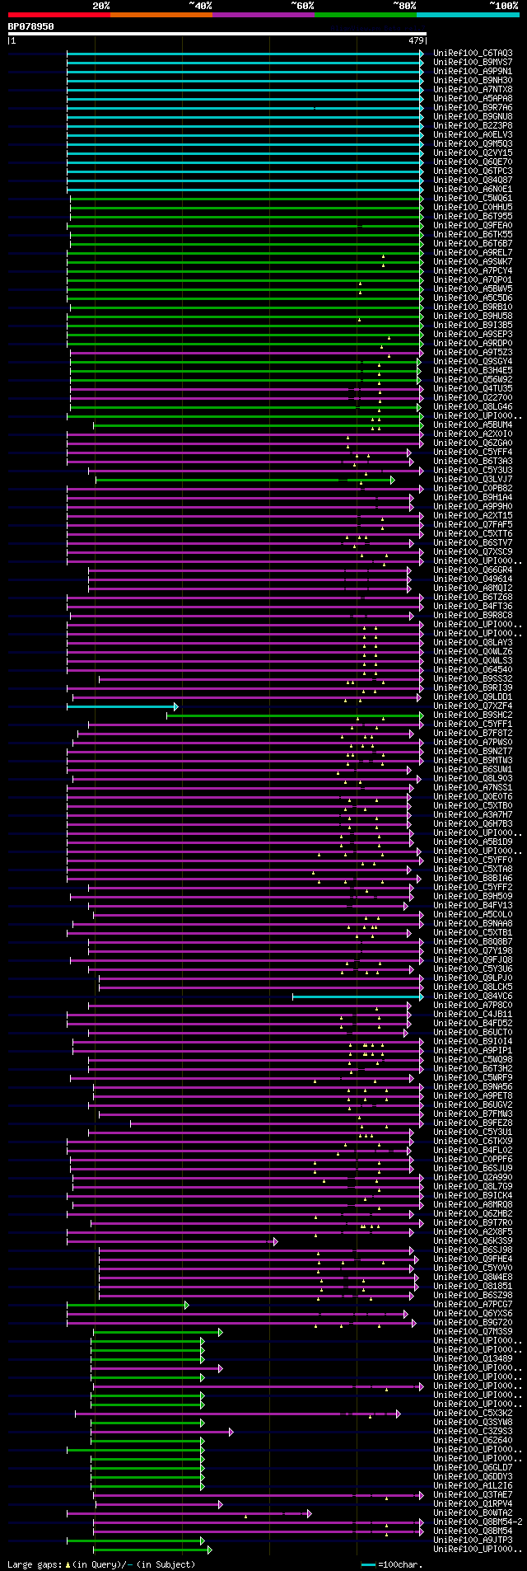Click the short cyan alignment bar for UniRef100_Q7XZF4
The image size is (527, 1571).
(122, 706)
